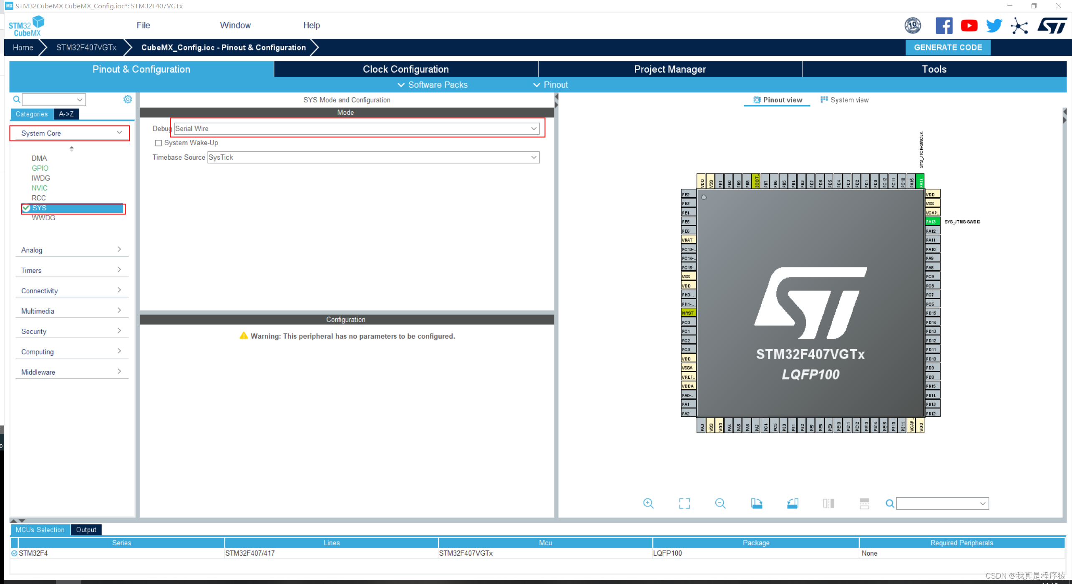This screenshot has height=584, width=1072.
Task: Open the ST Twitter icon
Action: (x=994, y=25)
